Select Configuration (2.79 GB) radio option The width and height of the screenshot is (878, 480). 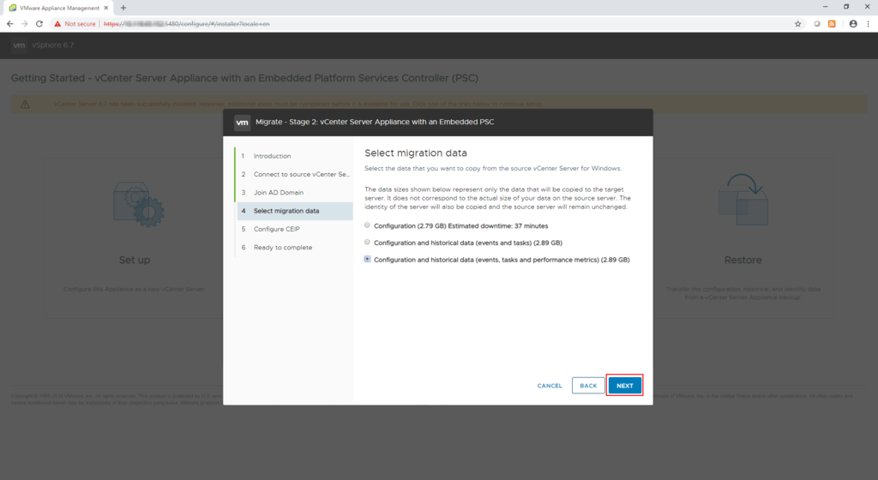[367, 225]
